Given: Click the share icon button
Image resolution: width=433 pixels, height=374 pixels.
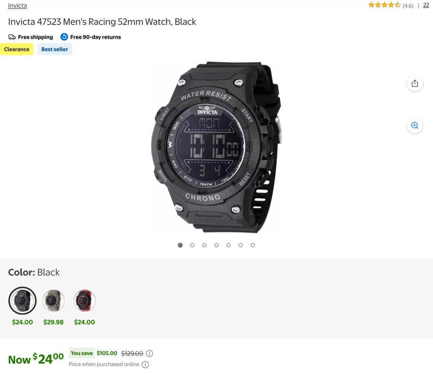Looking at the screenshot, I should point(415,83).
